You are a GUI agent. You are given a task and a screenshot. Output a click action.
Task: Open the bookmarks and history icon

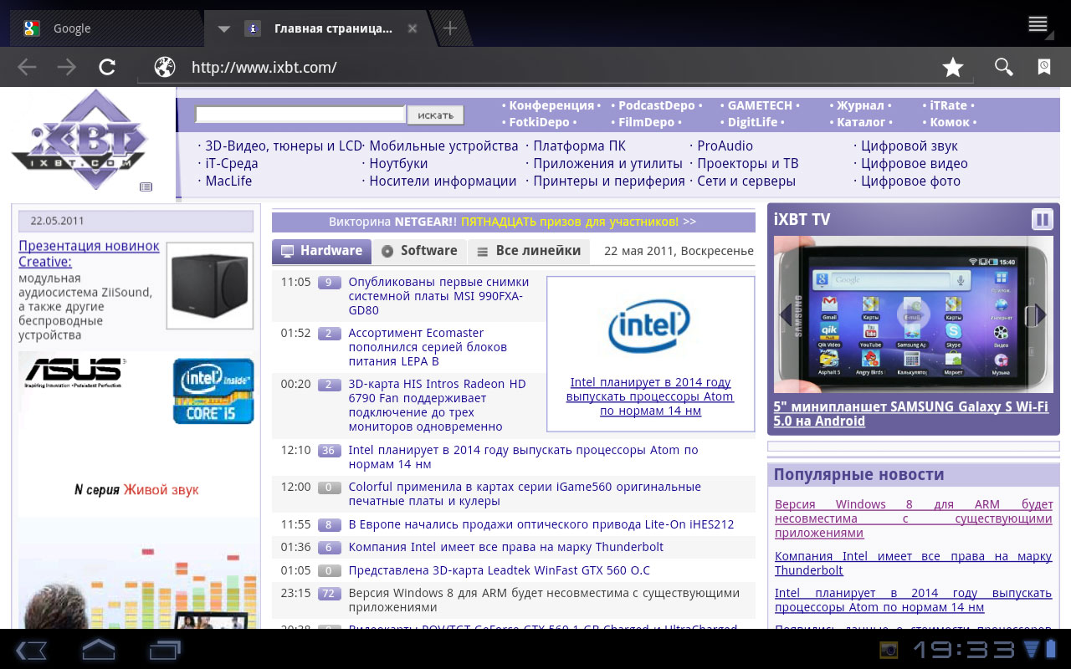pos(1044,68)
